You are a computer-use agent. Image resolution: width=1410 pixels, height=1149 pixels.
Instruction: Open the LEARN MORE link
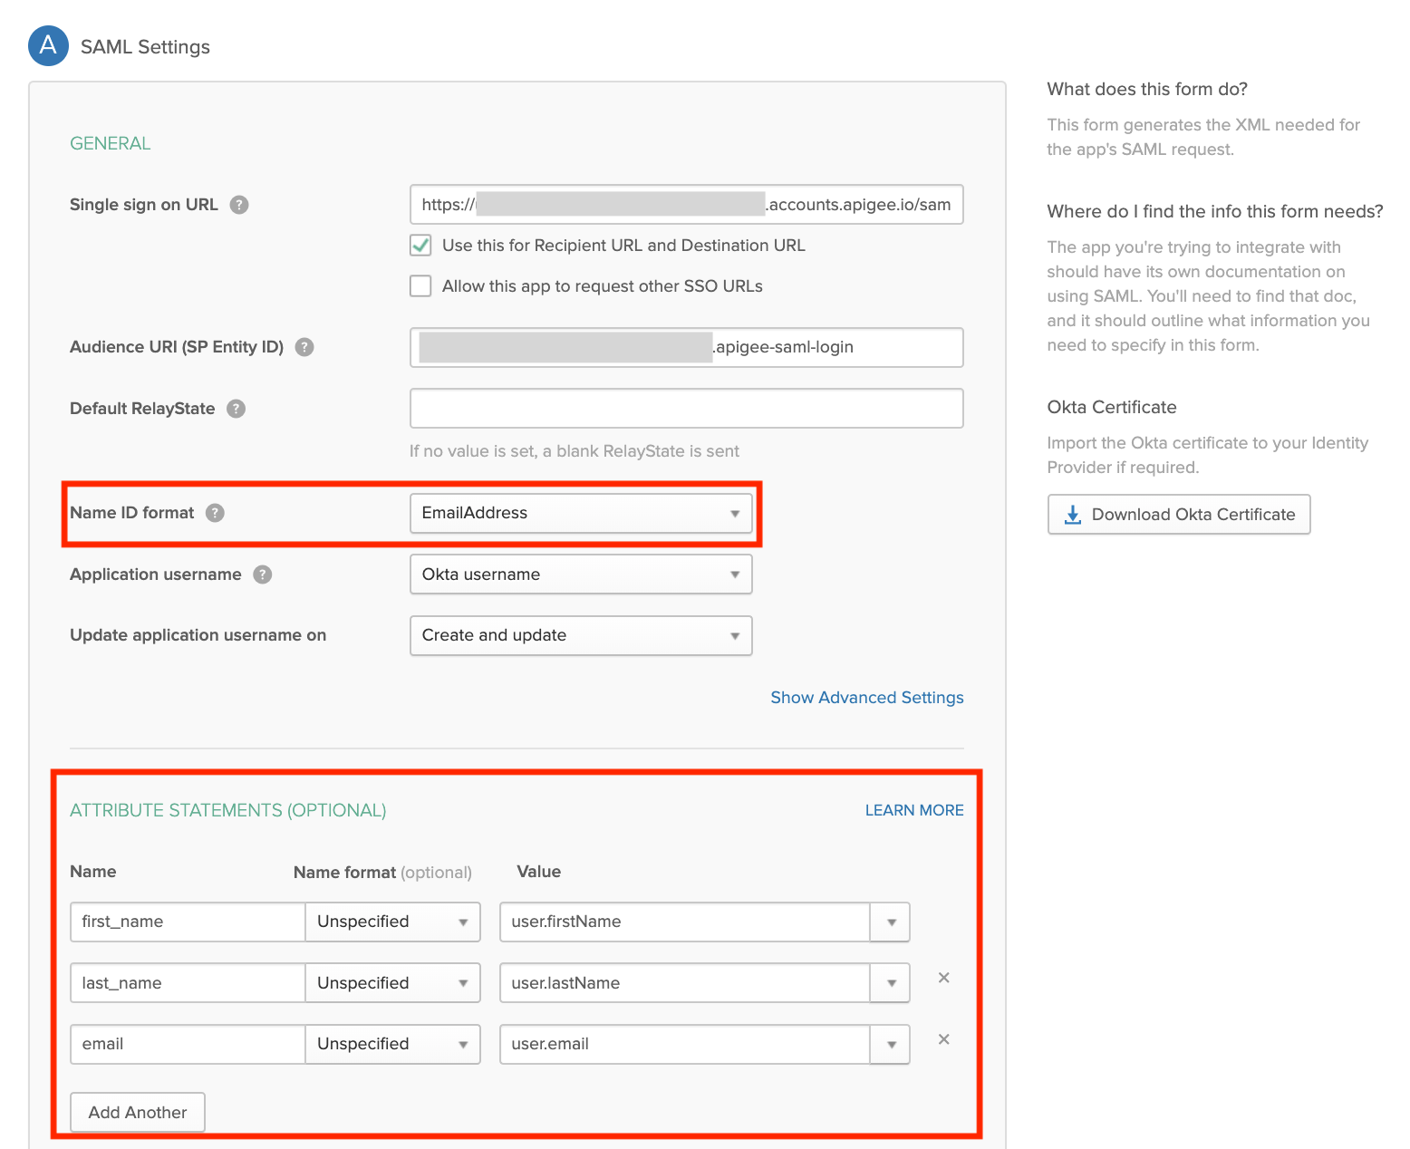913,810
